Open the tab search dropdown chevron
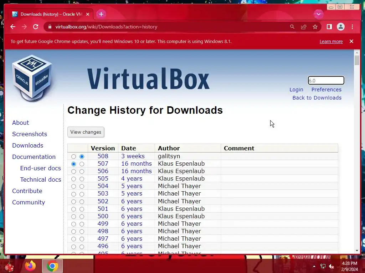This screenshot has width=365, height=273. 318,14
